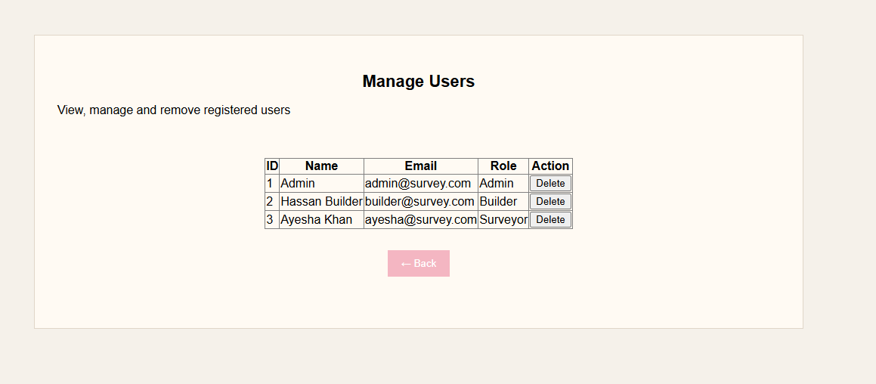Select the ID cell showing 2
The image size is (876, 384).
click(x=272, y=201)
